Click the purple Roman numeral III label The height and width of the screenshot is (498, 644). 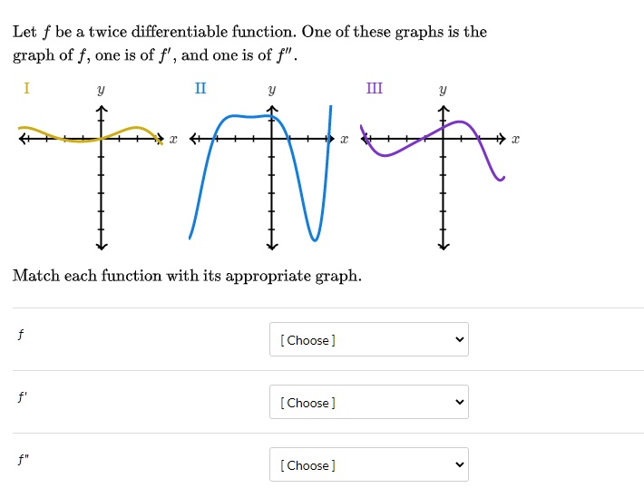(375, 88)
